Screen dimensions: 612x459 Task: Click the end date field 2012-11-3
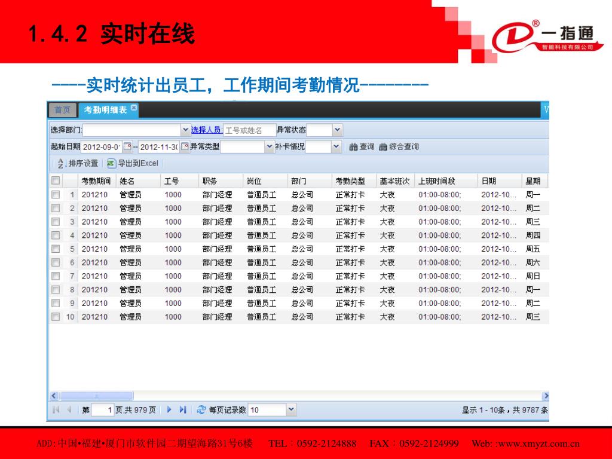click(159, 147)
